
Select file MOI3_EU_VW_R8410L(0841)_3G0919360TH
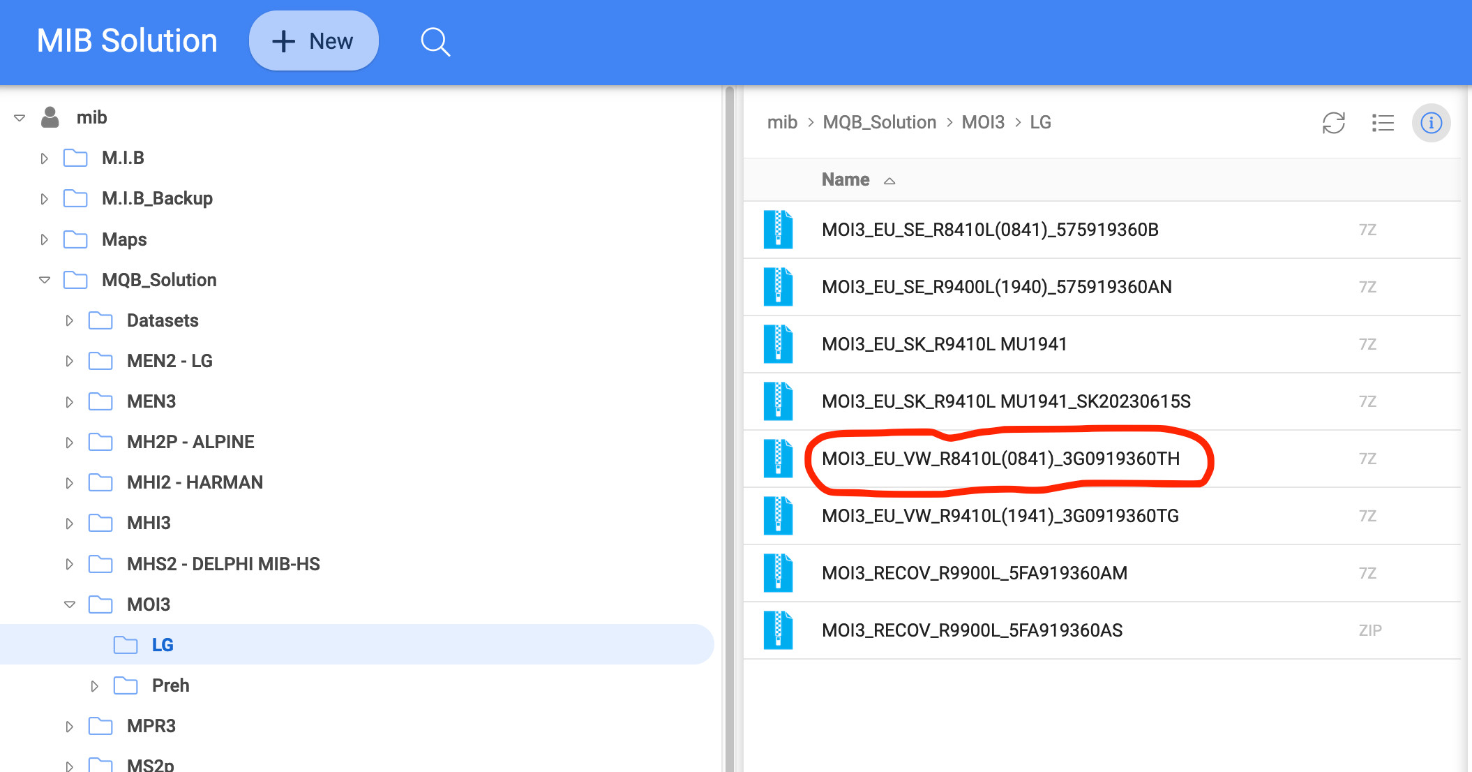1000,459
